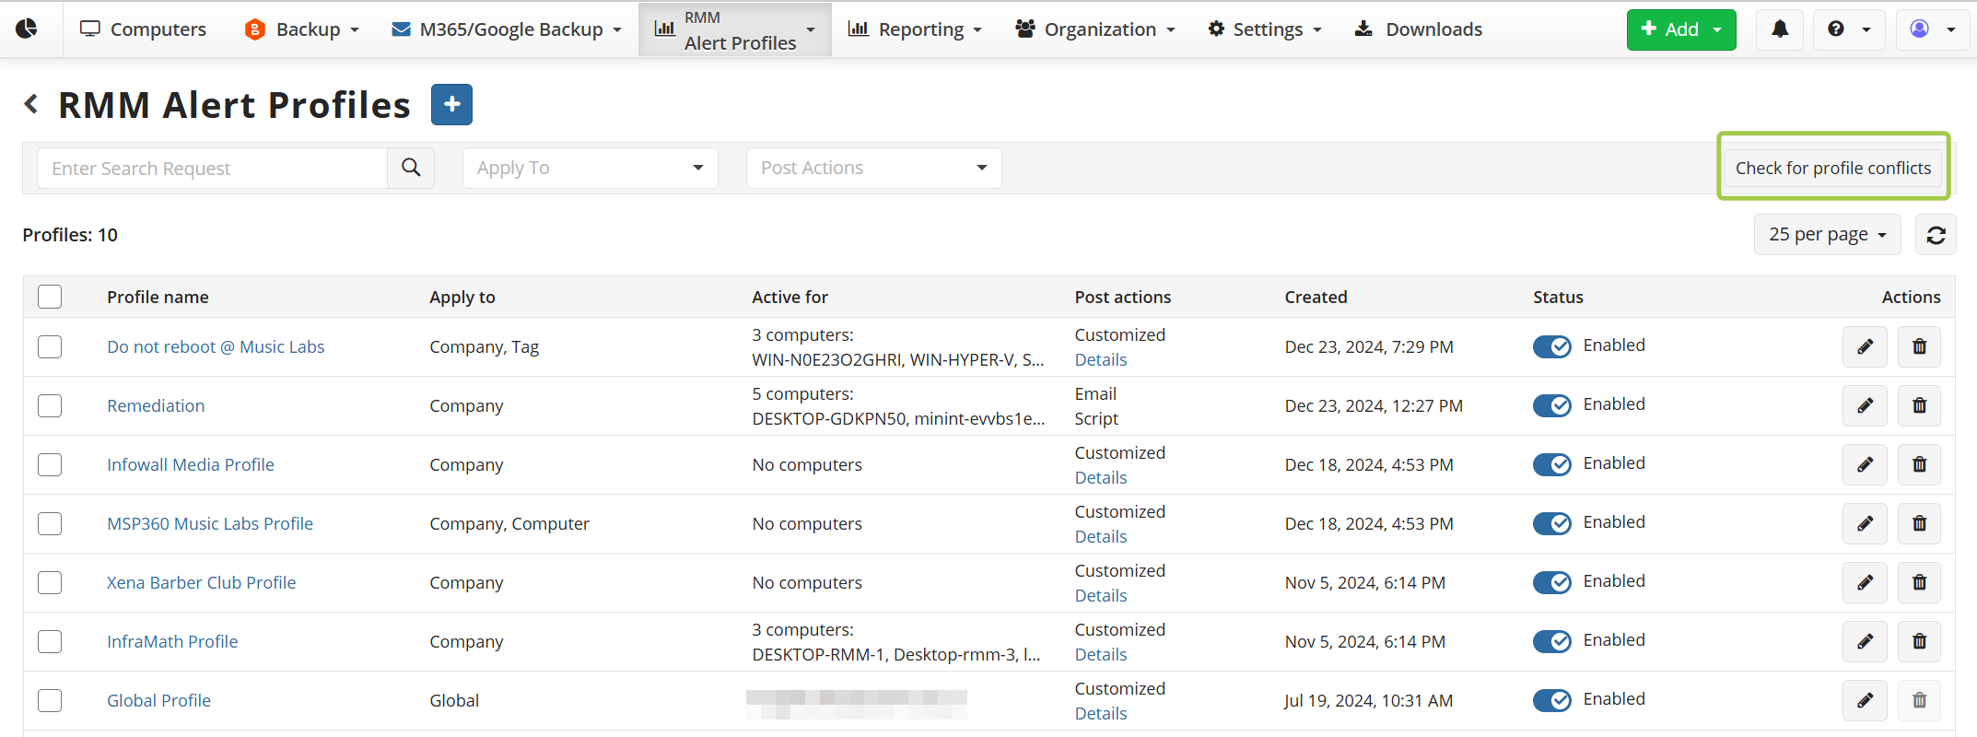This screenshot has height=737, width=1977.
Task: Delete the Do not reboot @ Music Labs profile
Action: pyautogui.click(x=1919, y=347)
